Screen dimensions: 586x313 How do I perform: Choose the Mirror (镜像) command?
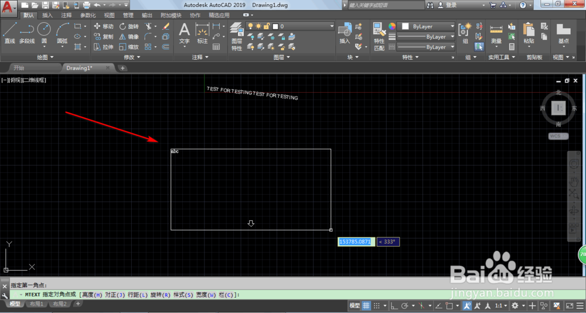[129, 37]
